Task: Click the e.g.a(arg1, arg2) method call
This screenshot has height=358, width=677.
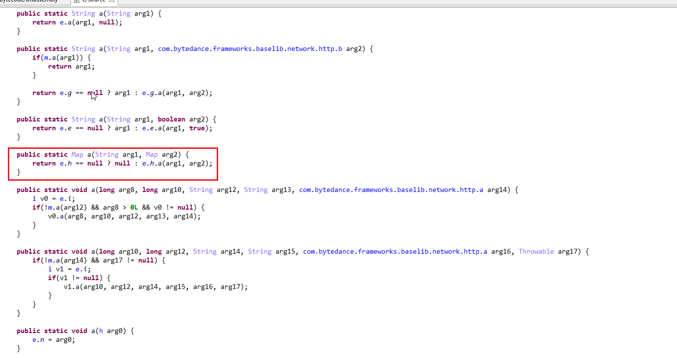Action: [177, 93]
